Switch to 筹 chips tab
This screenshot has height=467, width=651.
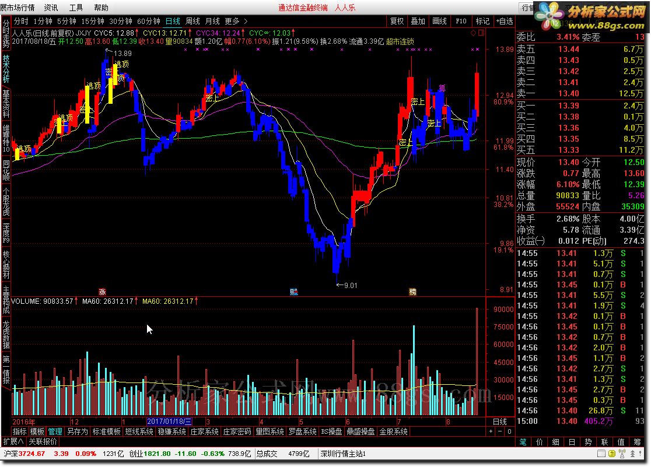click(638, 442)
